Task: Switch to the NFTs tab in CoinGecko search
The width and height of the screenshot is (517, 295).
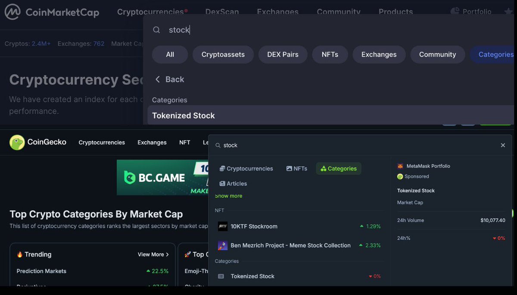Action: tap(297, 169)
